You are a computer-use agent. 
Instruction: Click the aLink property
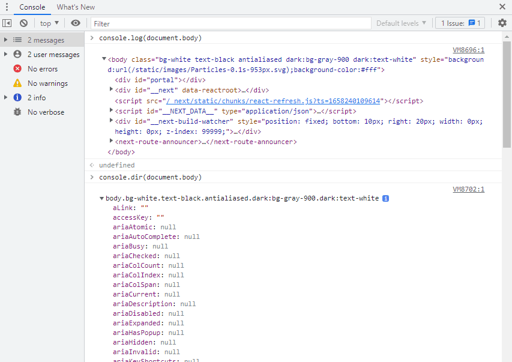131,208
